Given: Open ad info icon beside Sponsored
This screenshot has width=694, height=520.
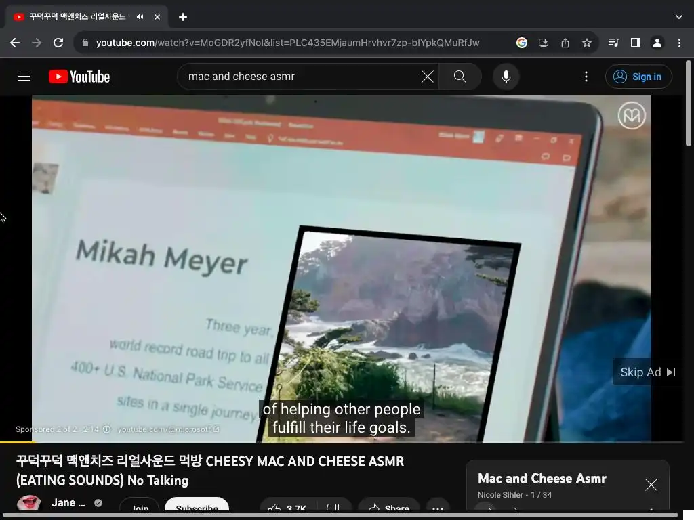Looking at the screenshot, I should (x=106, y=429).
